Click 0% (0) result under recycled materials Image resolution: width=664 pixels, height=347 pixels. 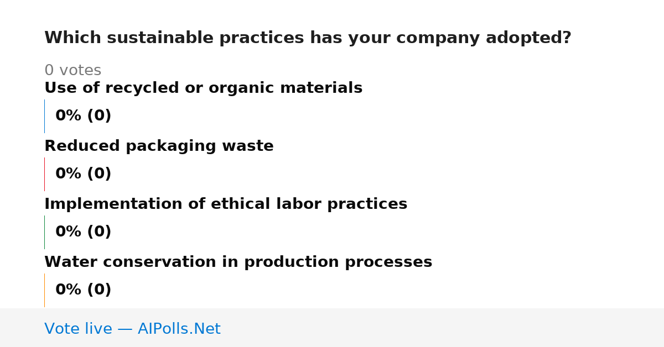pos(83,116)
